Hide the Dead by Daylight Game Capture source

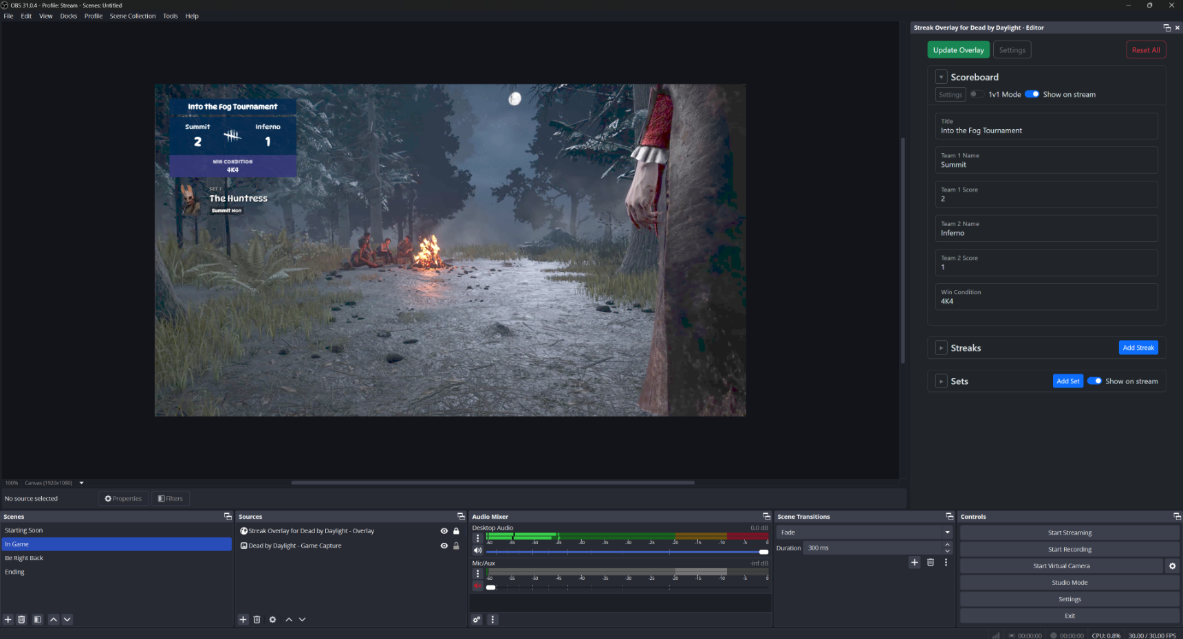(x=444, y=546)
